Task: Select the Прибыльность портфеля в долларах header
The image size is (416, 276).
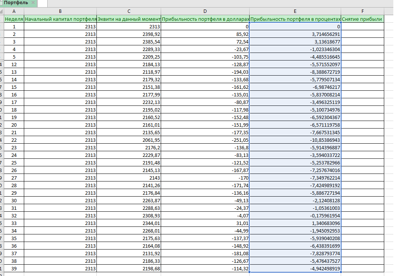Action: coord(205,19)
